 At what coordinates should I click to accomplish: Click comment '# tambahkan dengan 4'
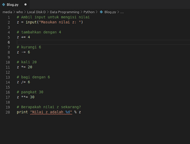[x=39, y=32]
